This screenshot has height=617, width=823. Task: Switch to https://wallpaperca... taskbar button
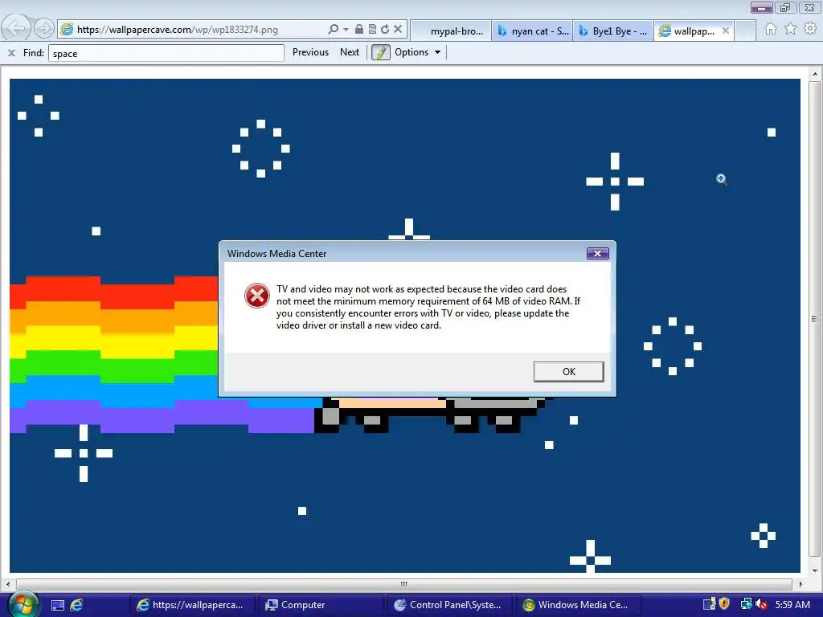(192, 605)
